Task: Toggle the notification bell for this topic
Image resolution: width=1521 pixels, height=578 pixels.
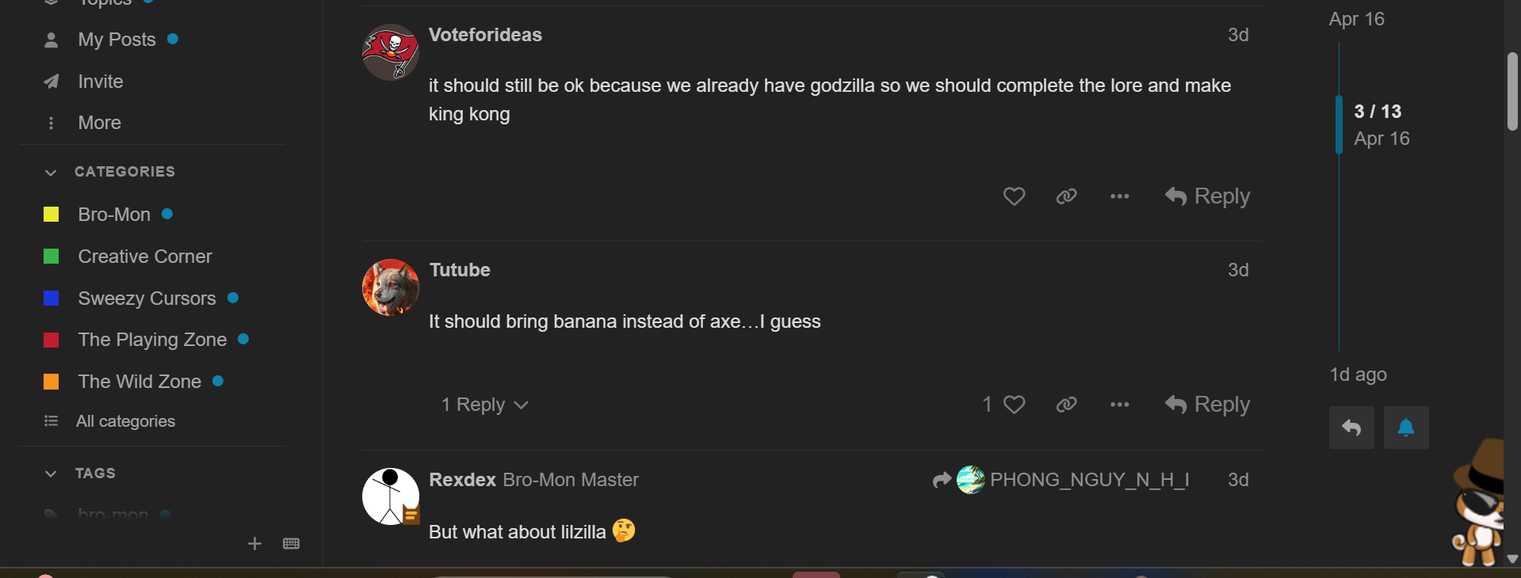Action: (1406, 428)
